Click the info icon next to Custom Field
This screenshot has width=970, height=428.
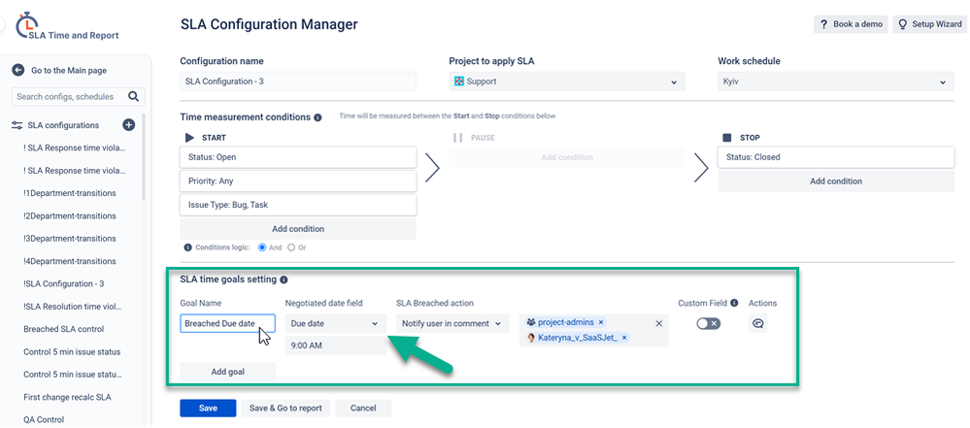click(734, 303)
